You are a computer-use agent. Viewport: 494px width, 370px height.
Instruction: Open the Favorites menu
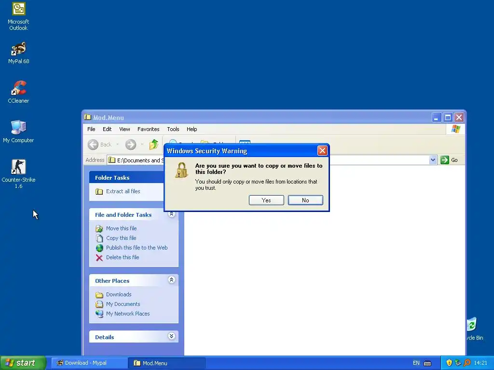tap(149, 129)
